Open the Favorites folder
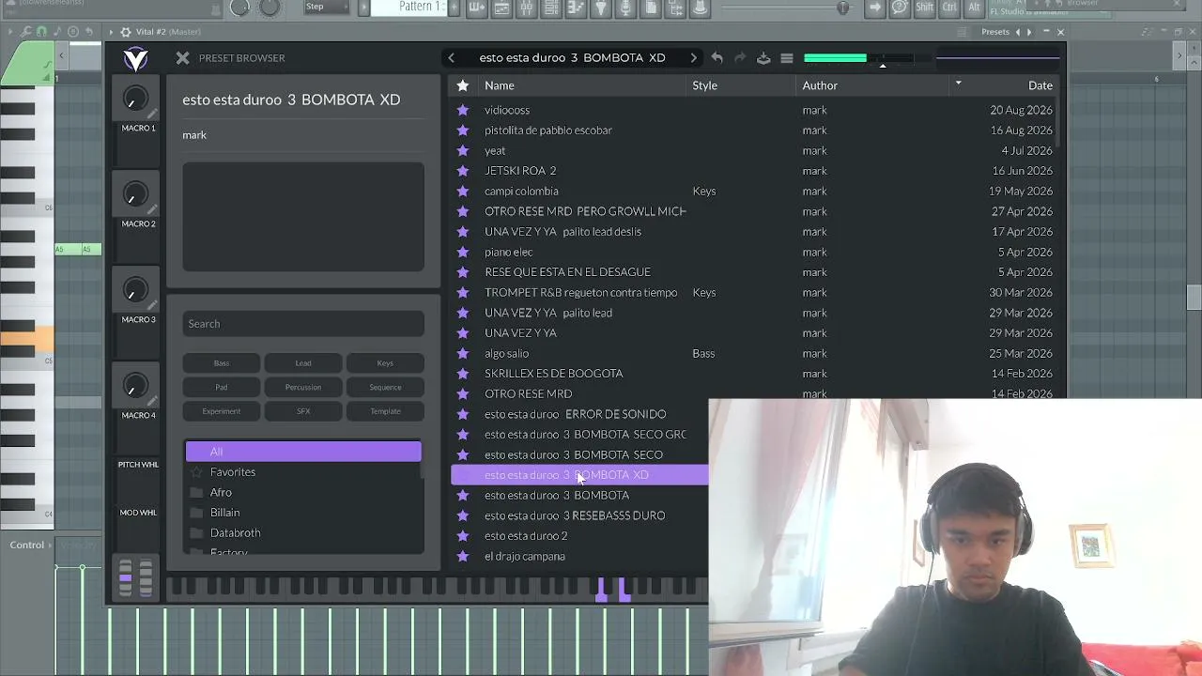 click(303, 472)
